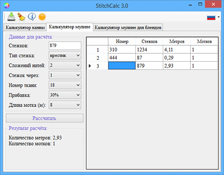Click the Мотков column header
Screen dimensions: 224x175
point(204,41)
